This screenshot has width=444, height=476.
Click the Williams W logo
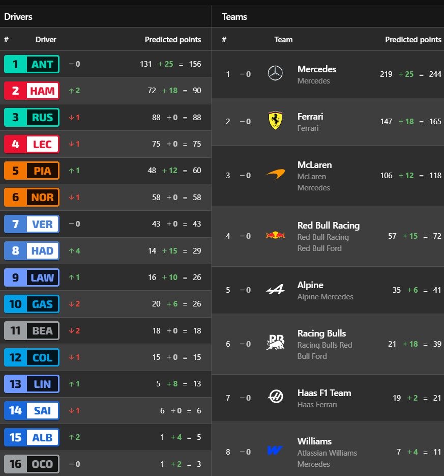[x=275, y=450]
